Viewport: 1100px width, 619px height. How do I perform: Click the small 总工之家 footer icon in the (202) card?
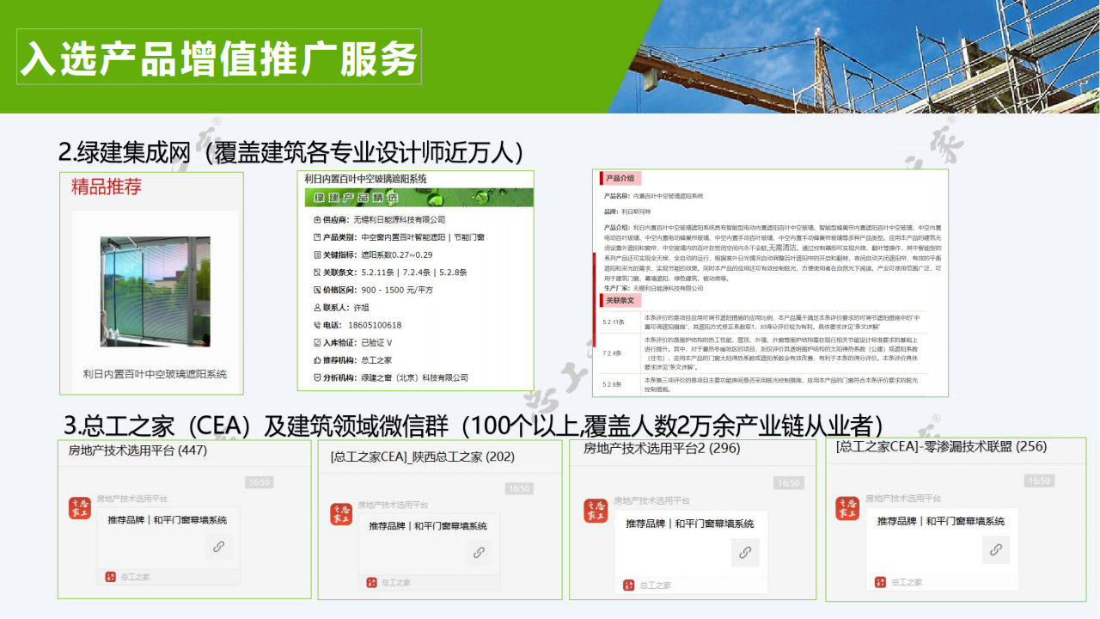[372, 582]
